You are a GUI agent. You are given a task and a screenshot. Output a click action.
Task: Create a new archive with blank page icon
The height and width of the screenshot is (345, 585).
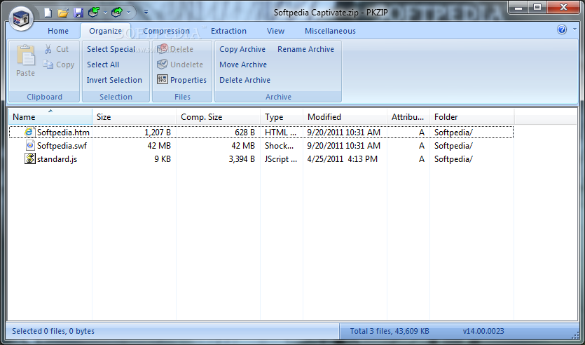tap(48, 13)
